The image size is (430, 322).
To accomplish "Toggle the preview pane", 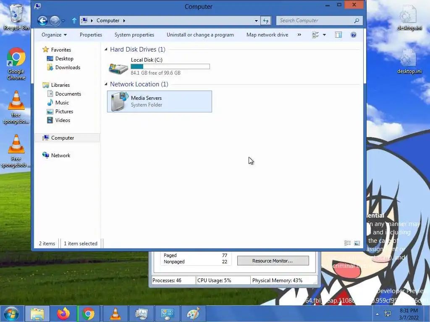I will 338,35.
